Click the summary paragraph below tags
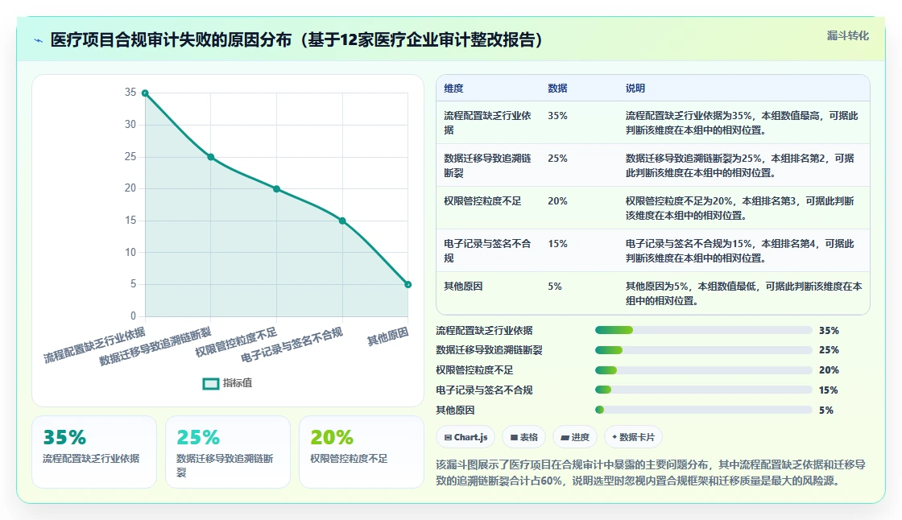This screenshot has height=520, width=902. pos(651,473)
